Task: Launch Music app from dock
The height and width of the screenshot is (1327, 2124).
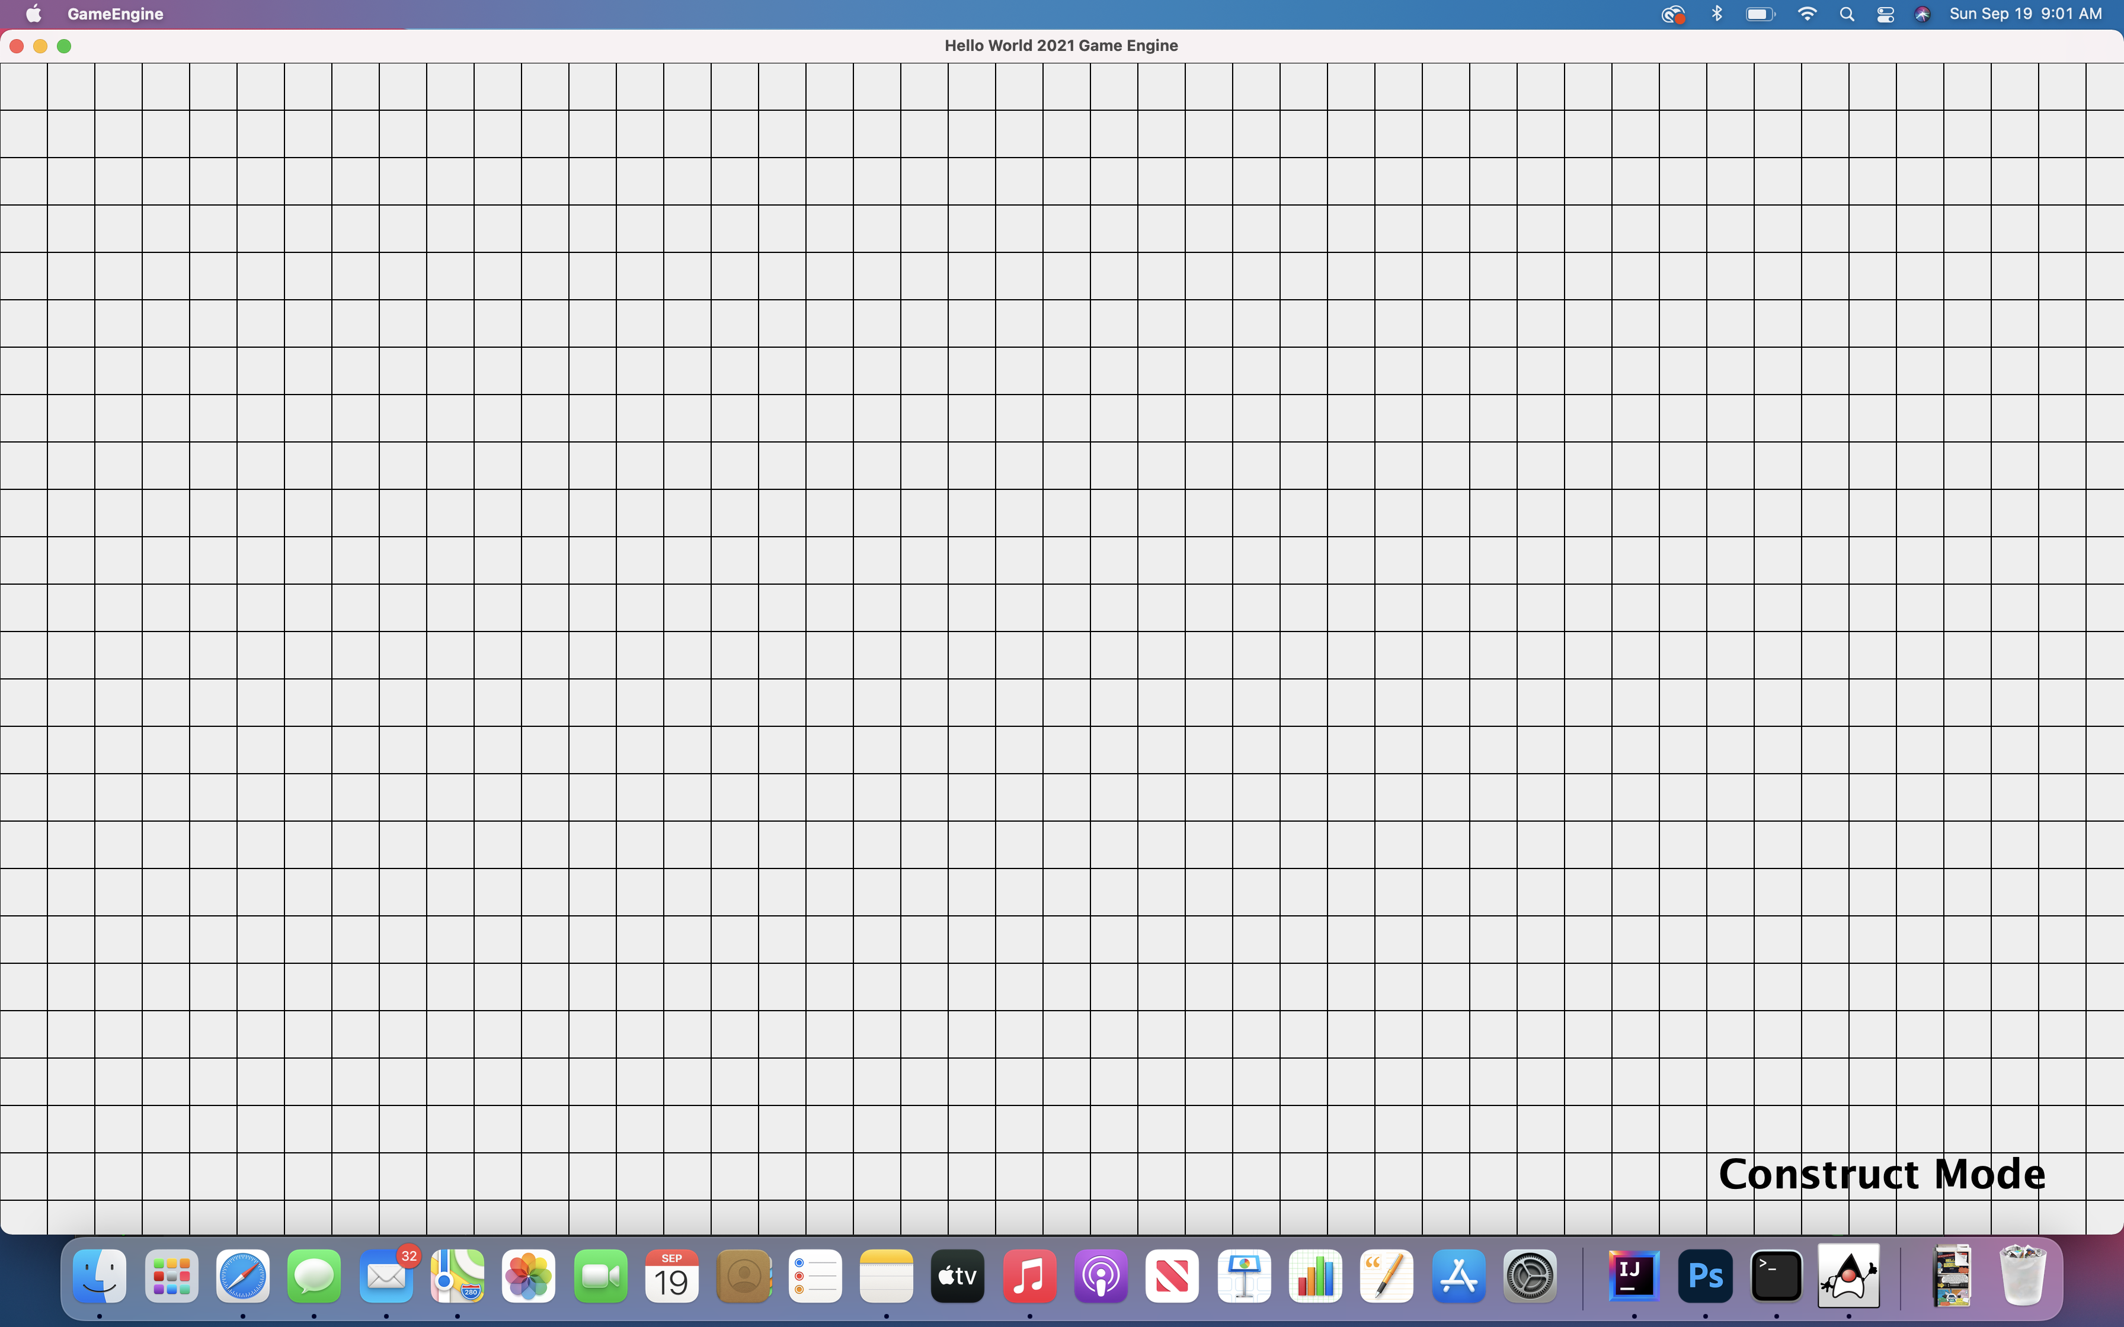Action: coord(1029,1275)
